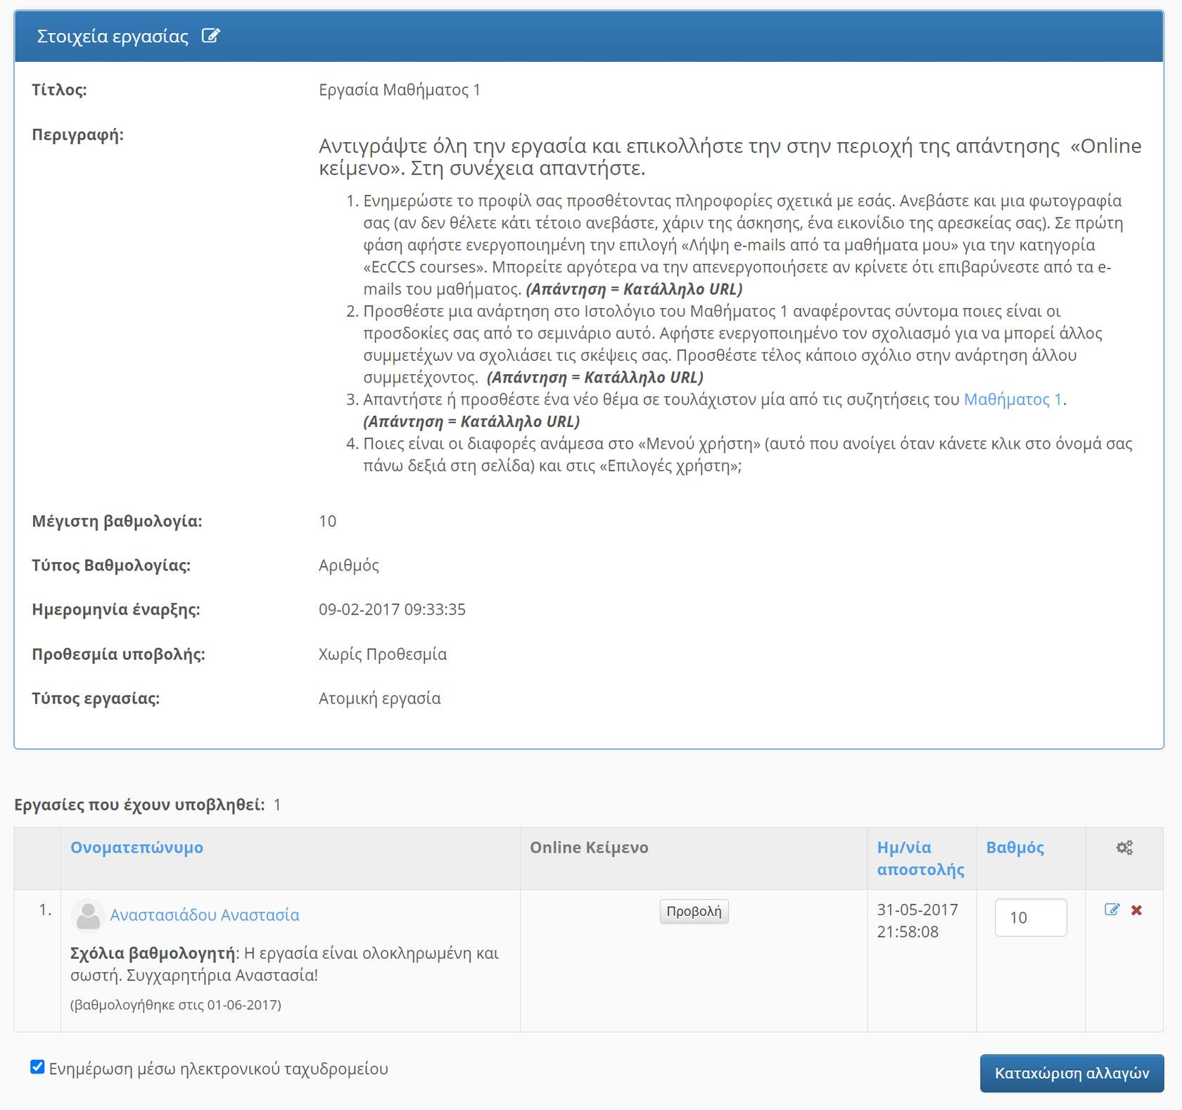Click the user avatar of Αναστασιάδου Αναστασία
The width and height of the screenshot is (1182, 1110).
point(88,915)
